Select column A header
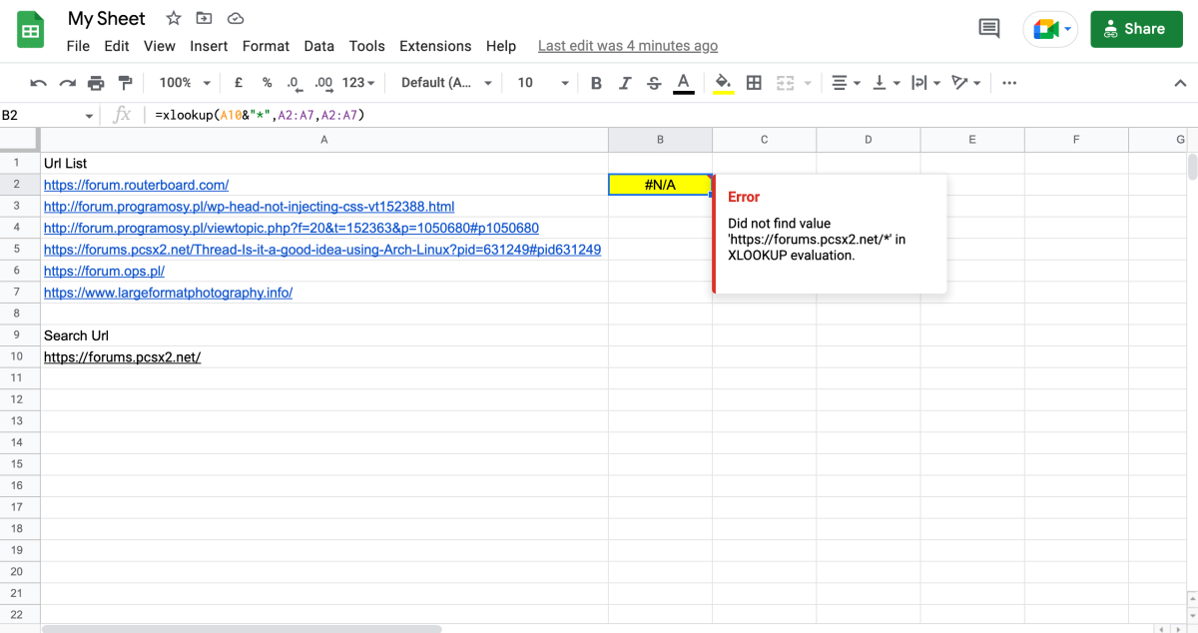 [x=324, y=140]
